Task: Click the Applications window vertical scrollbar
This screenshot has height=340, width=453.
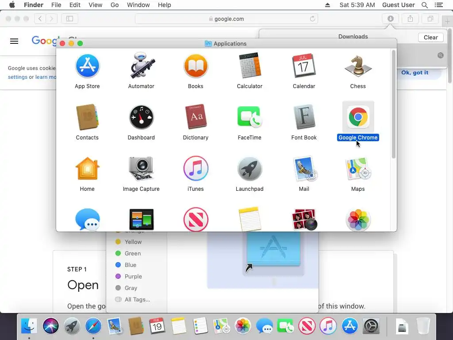Action: [x=393, y=104]
